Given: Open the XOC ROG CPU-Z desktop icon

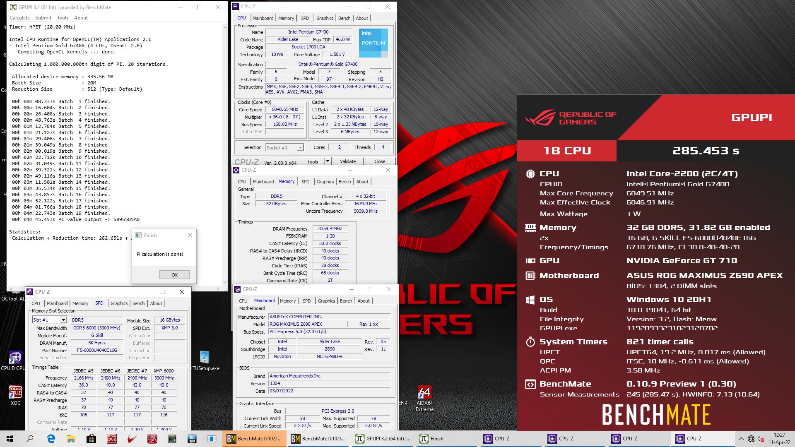Looking at the screenshot, I should pos(15,395).
